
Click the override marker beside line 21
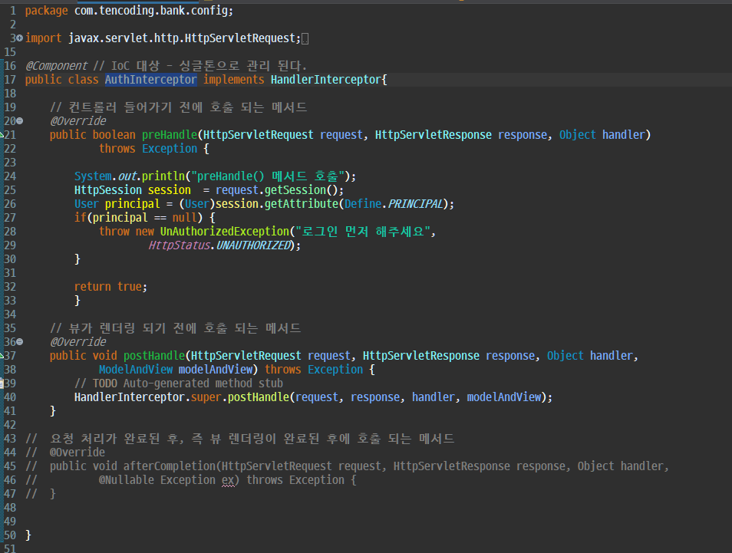coord(2,135)
